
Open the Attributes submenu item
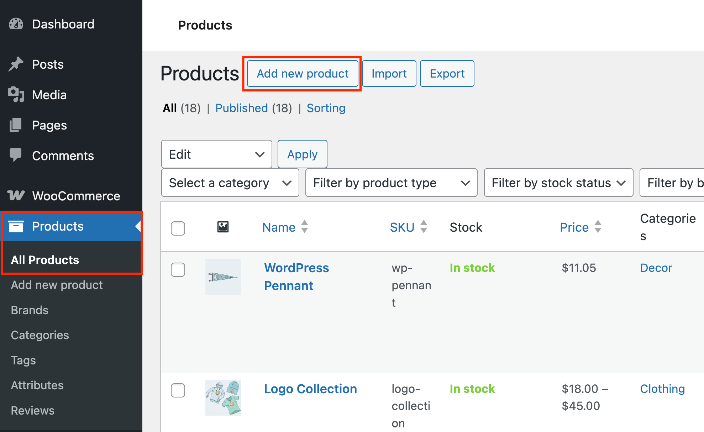point(37,385)
